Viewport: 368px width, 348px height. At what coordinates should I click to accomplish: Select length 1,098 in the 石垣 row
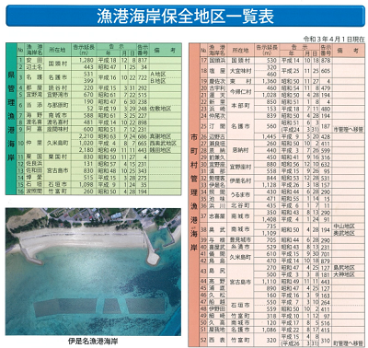coord(86,184)
